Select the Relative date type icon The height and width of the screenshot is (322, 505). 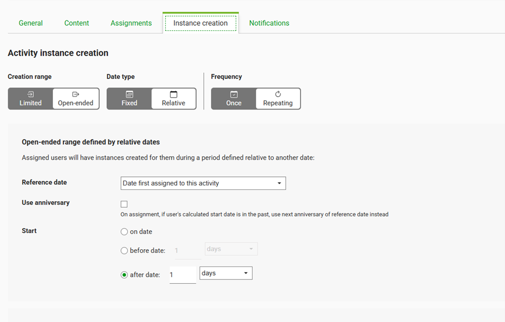(173, 94)
